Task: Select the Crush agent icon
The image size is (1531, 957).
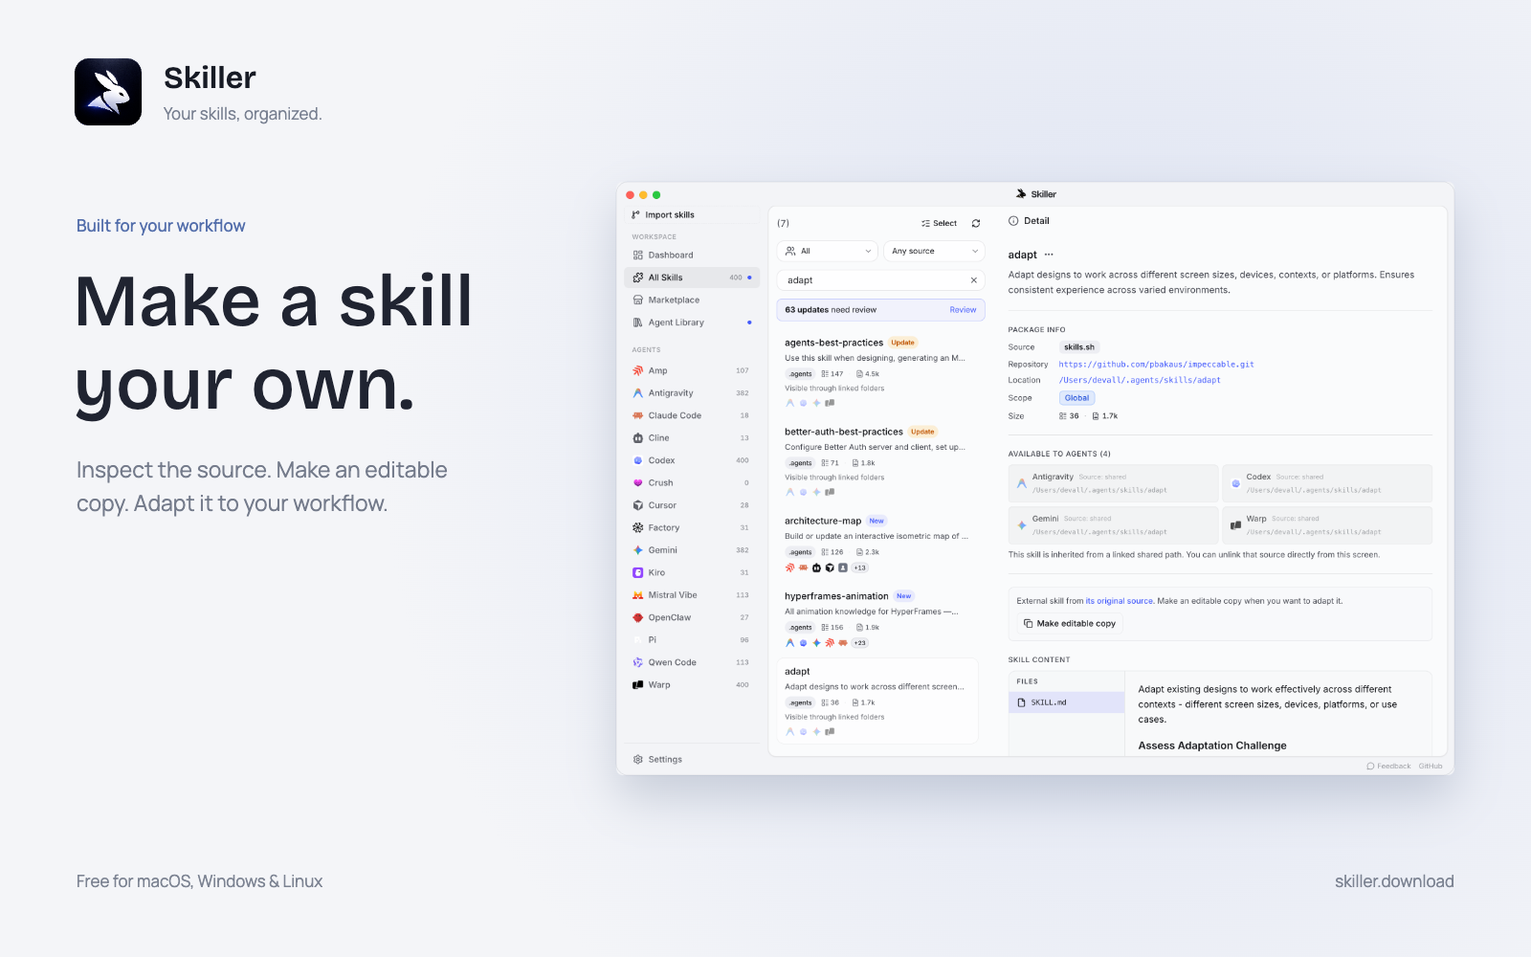Action: [638, 483]
